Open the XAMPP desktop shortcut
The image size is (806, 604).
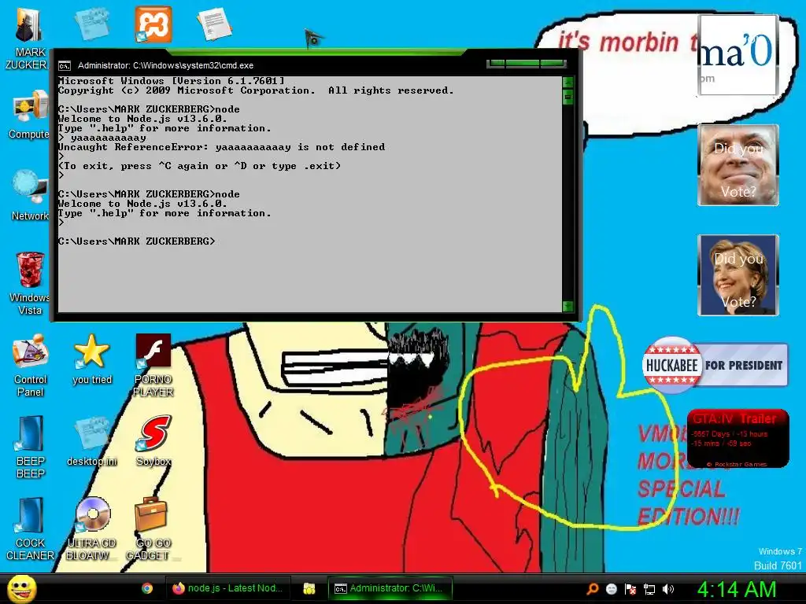click(x=153, y=24)
